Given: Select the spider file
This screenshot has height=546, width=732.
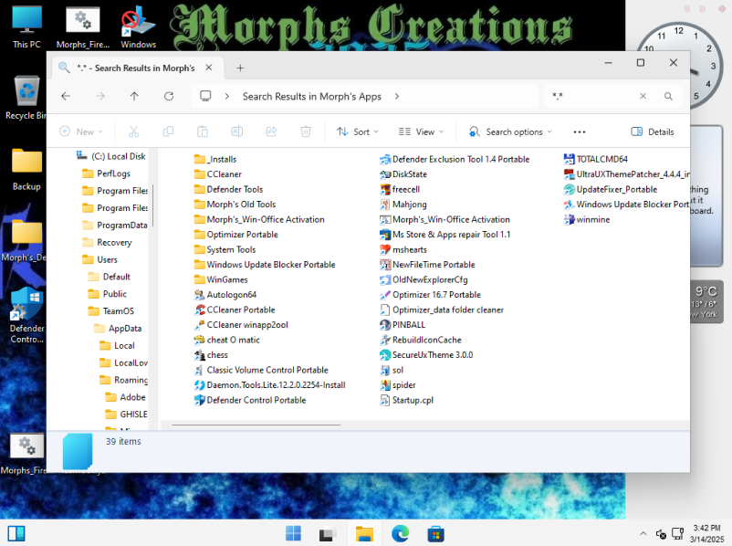Looking at the screenshot, I should coord(398,385).
